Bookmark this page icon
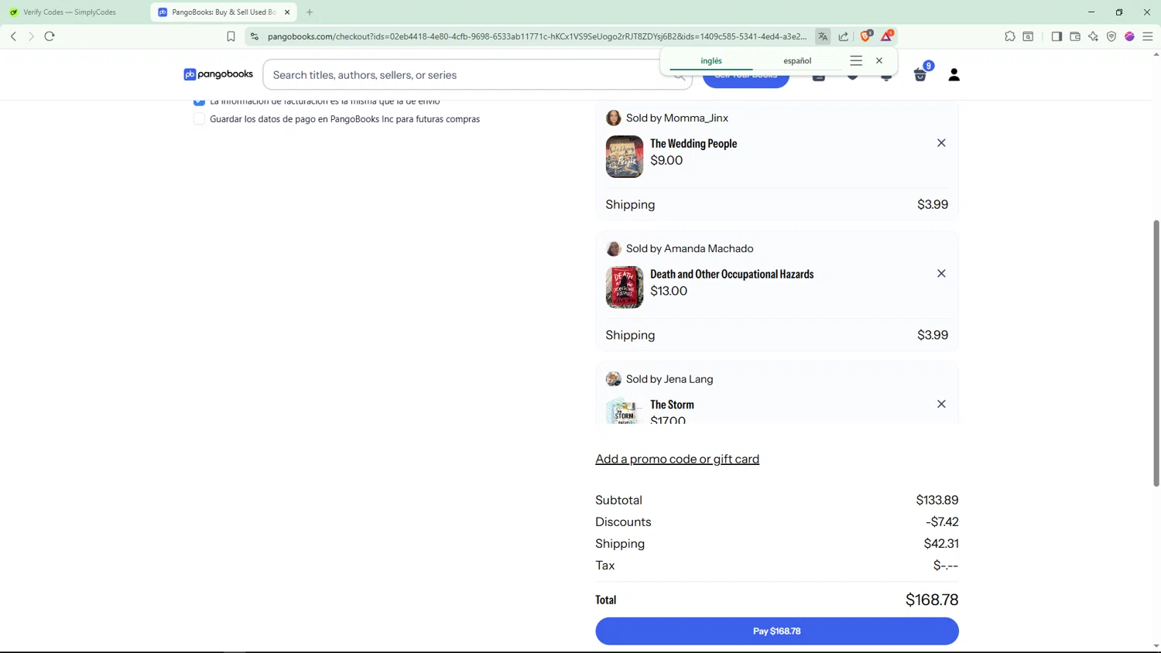Image resolution: width=1161 pixels, height=653 pixels. 231,36
